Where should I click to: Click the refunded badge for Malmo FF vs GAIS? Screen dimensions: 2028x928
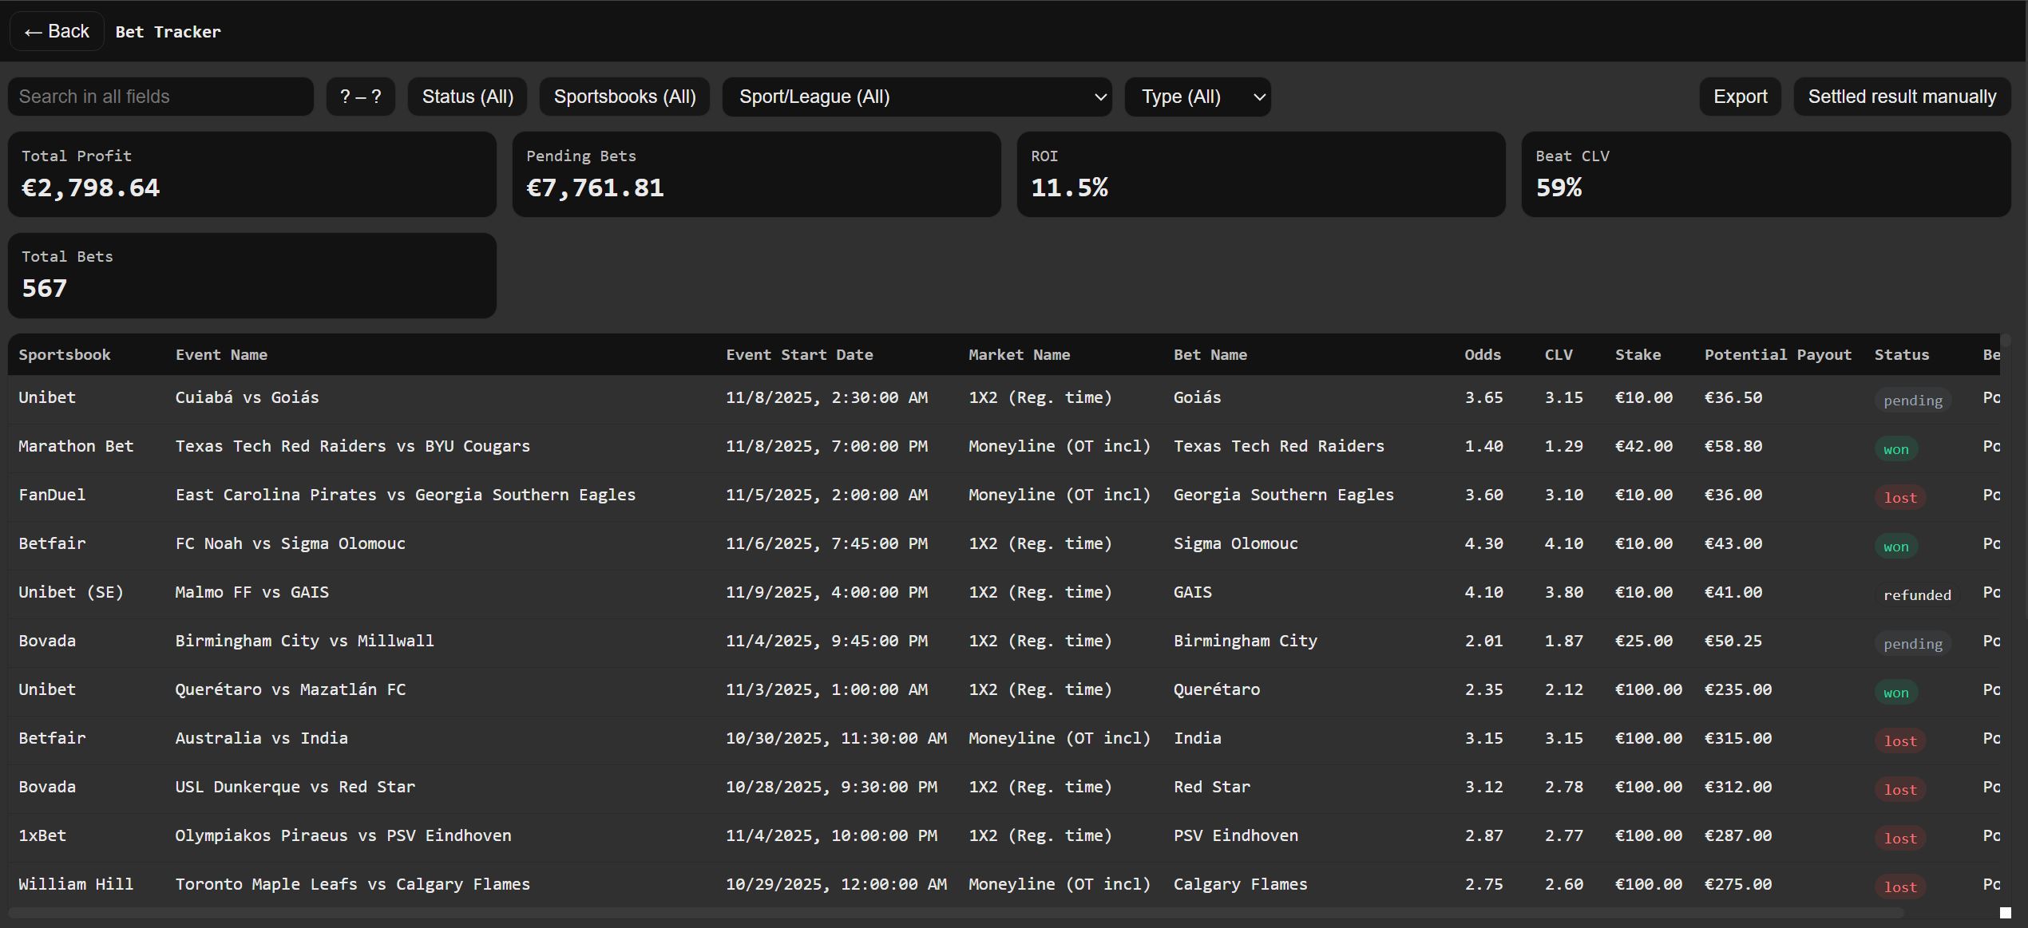click(1916, 595)
